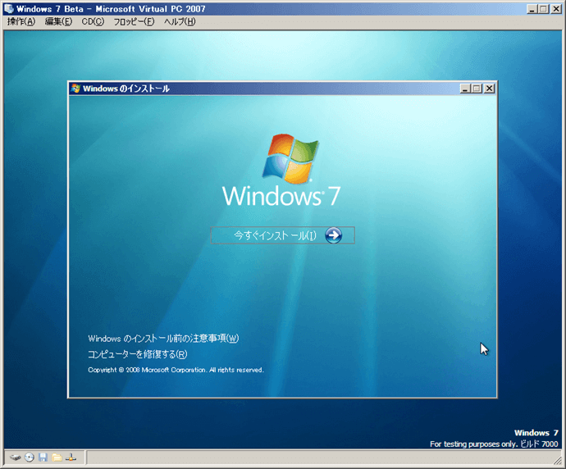Maximize the Windows のインストール dialog
This screenshot has width=566, height=469.
point(477,89)
